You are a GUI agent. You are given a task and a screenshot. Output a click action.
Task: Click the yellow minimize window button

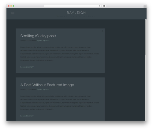tap(11, 6)
